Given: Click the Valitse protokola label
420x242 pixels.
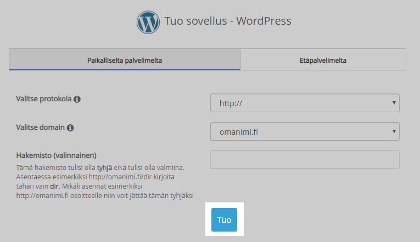Looking at the screenshot, I should click(x=44, y=99).
